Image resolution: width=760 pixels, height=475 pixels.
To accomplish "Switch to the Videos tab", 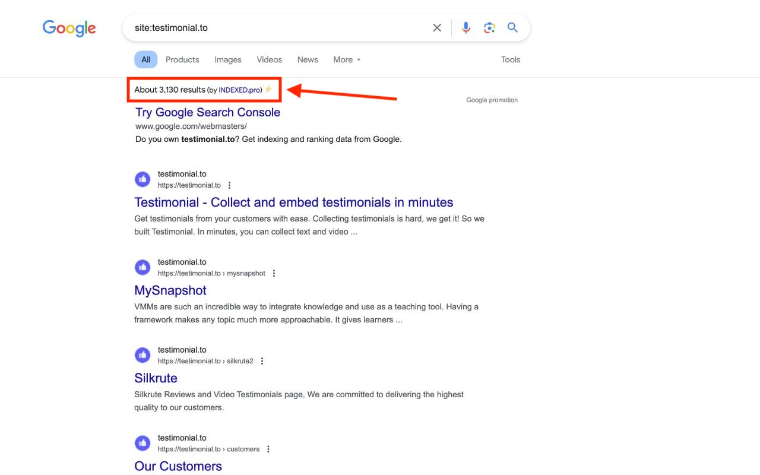I will [270, 59].
